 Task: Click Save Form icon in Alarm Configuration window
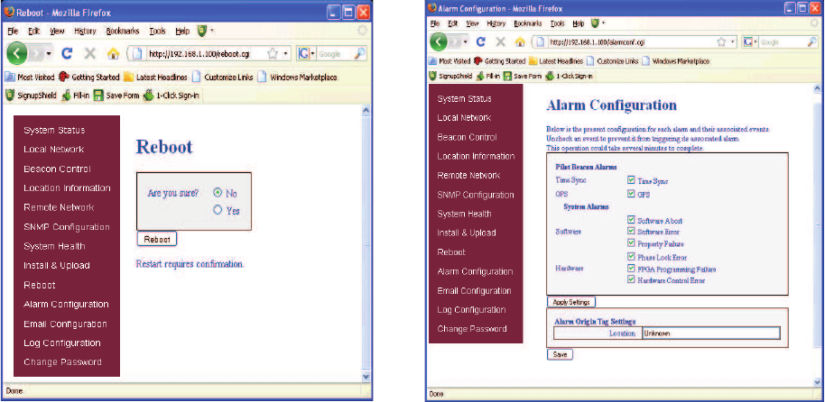pyautogui.click(x=508, y=76)
